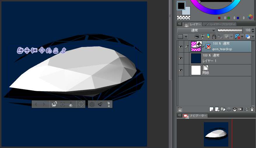The height and width of the screenshot is (148, 256).
Task: Hide the gem_teardrop layer
Action: 181,46
